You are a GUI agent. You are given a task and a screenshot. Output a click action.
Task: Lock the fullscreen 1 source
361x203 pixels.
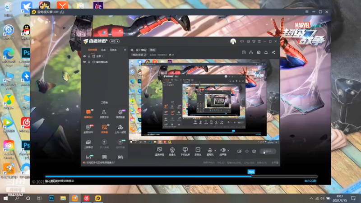(x=89, y=56)
